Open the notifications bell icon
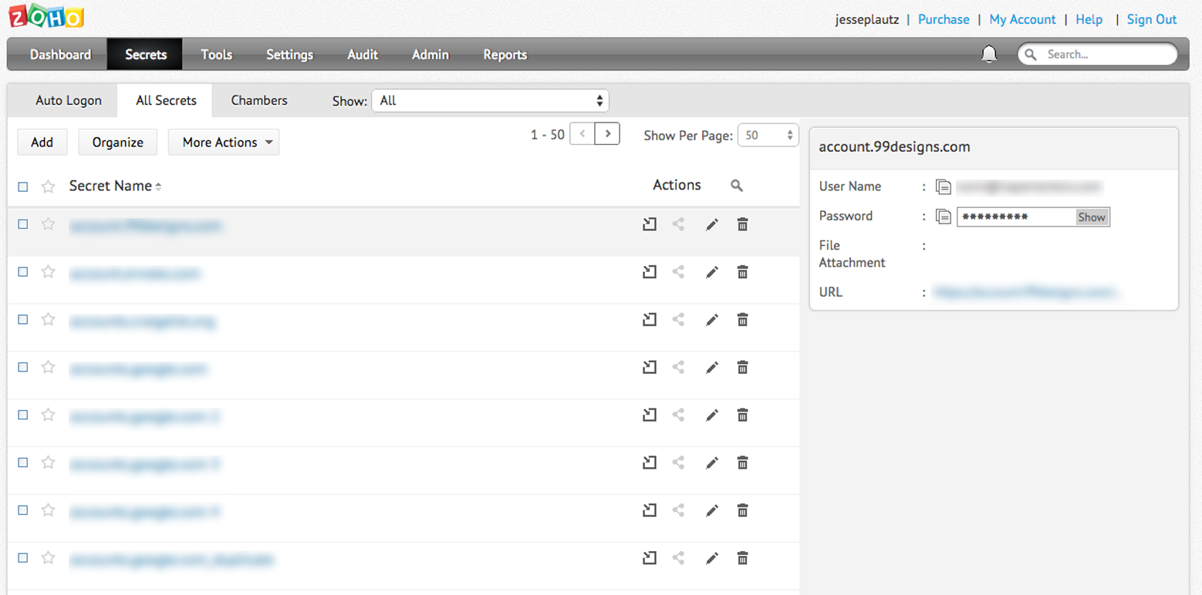Screen dimensions: 1202x595 (988, 54)
